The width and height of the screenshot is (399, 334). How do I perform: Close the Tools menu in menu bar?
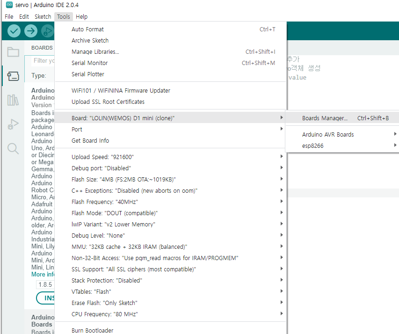[63, 16]
